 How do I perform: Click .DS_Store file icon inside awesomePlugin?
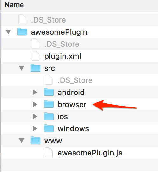coord(36,44)
